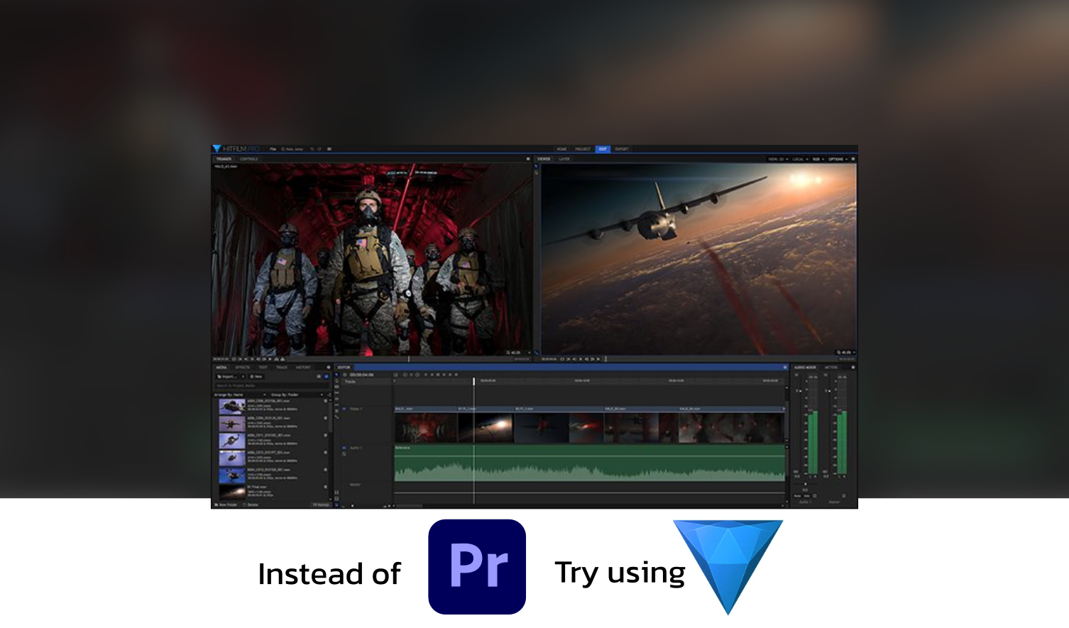Switch the Media panel to preview view
This screenshot has width=1069, height=628.
[327, 377]
